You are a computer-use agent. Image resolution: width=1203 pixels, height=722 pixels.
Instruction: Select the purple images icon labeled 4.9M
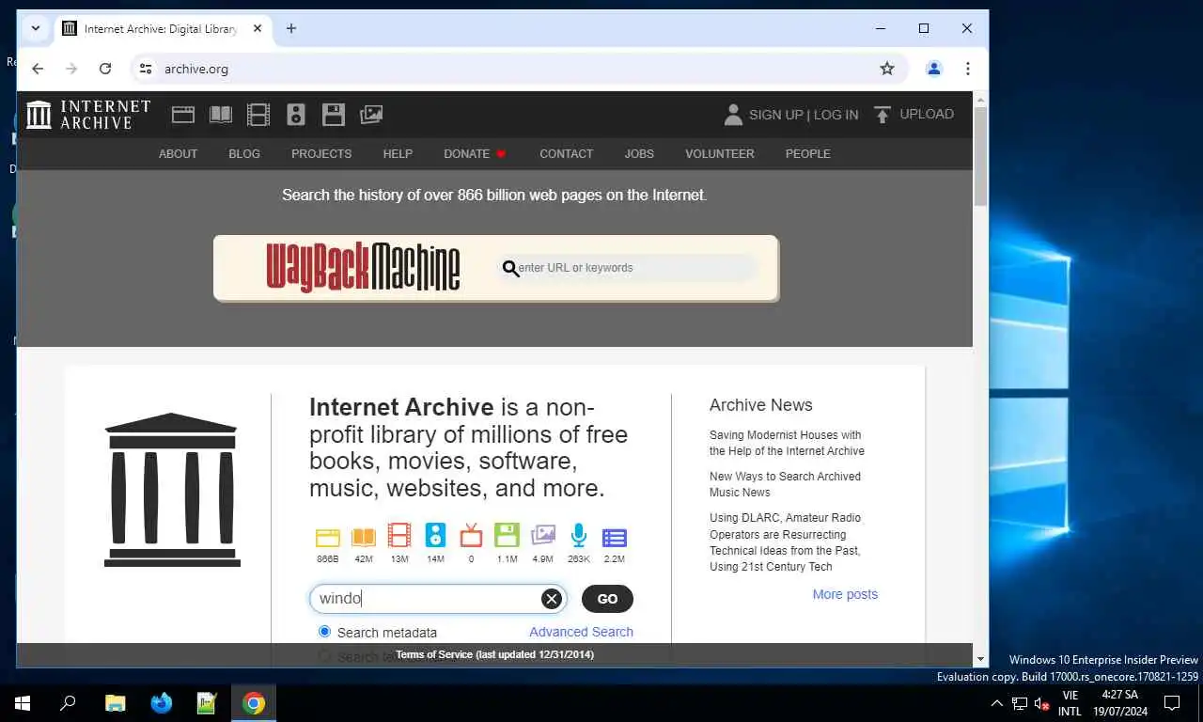(543, 536)
